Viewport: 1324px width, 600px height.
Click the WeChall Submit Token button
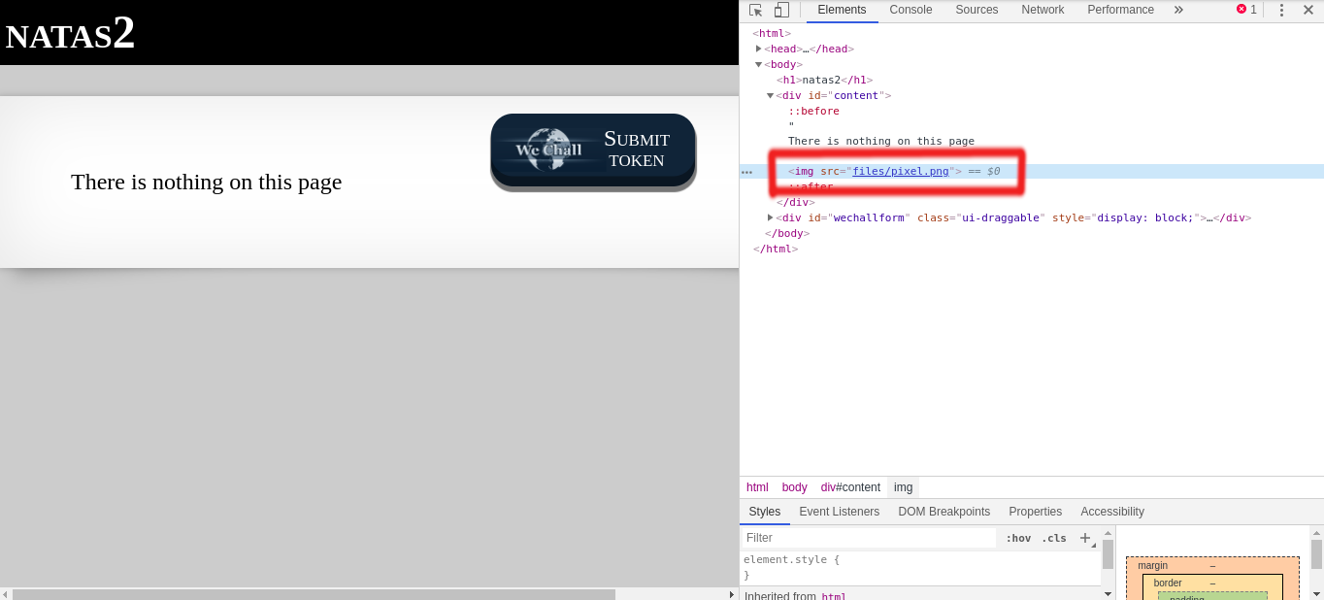(593, 149)
